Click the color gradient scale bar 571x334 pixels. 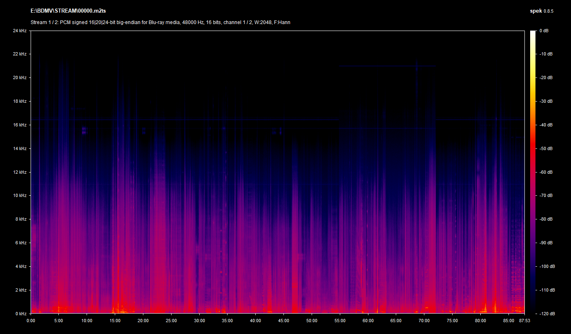pos(533,172)
